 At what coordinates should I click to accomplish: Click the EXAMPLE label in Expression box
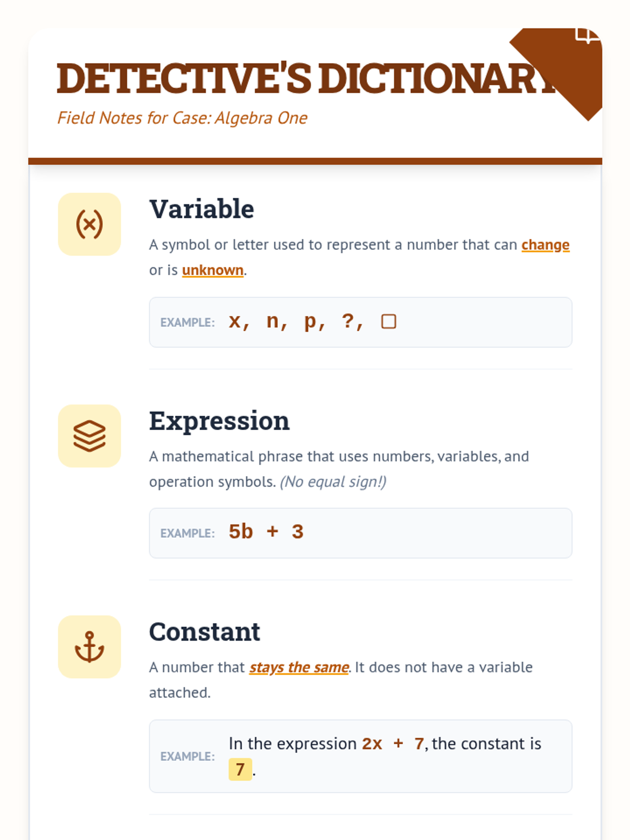click(187, 533)
